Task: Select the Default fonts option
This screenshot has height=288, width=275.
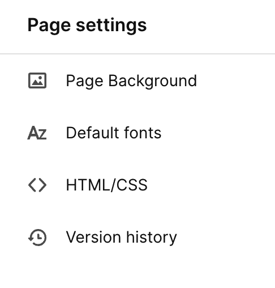Action: point(114,133)
